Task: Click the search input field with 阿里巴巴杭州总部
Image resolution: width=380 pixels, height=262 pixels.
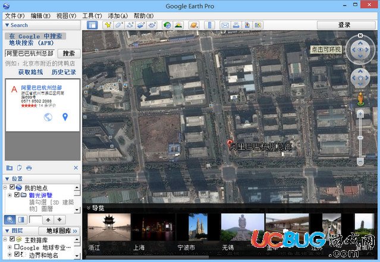Action: (30, 53)
